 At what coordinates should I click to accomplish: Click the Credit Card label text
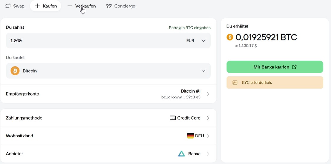(x=189, y=118)
